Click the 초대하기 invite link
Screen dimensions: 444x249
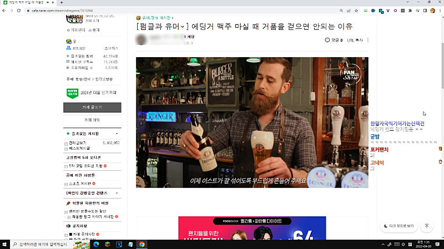(111, 48)
